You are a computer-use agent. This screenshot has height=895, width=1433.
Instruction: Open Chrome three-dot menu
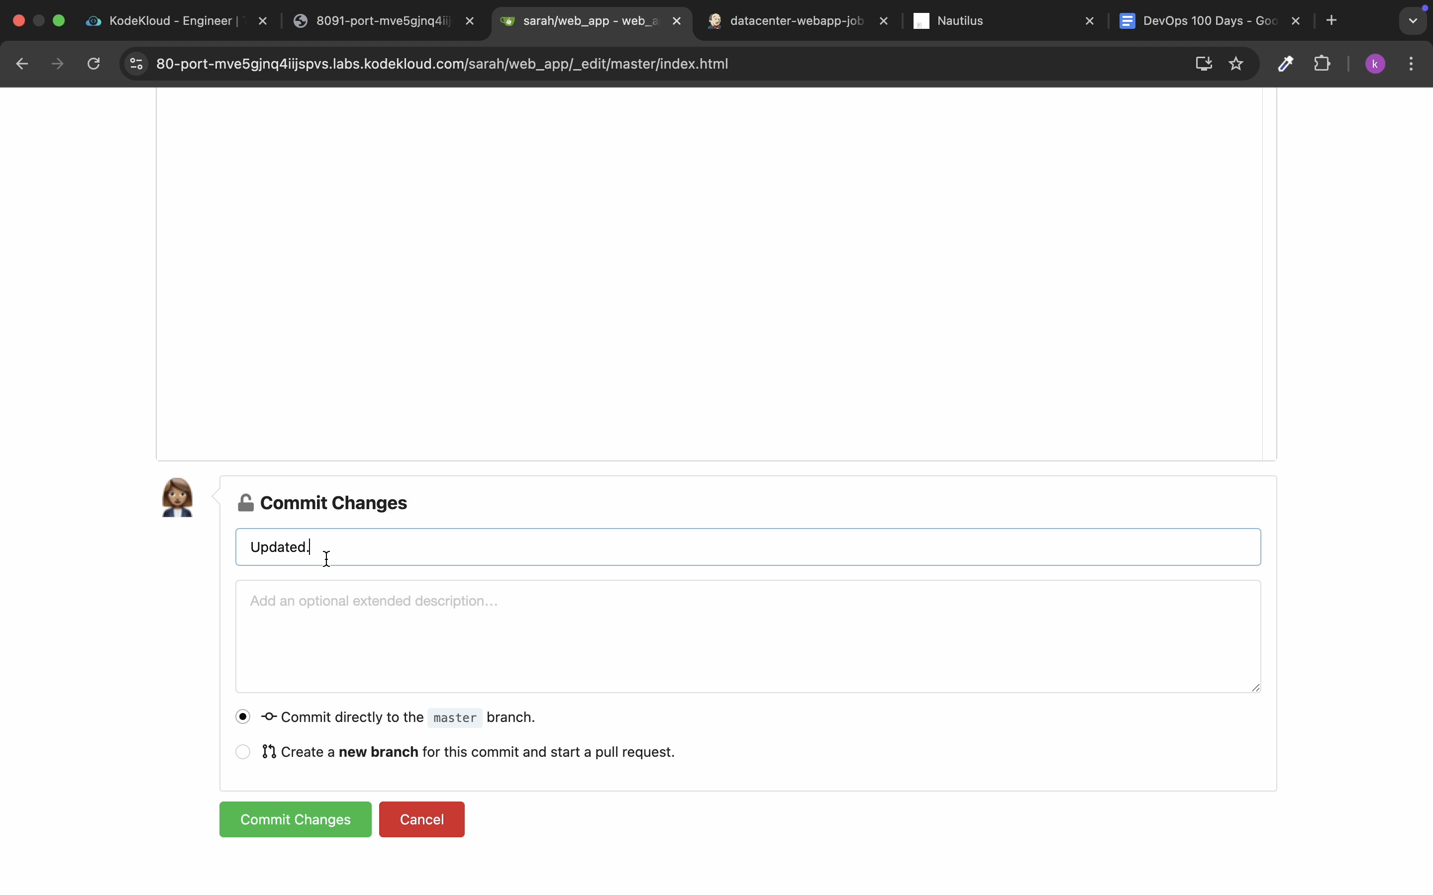click(1411, 64)
